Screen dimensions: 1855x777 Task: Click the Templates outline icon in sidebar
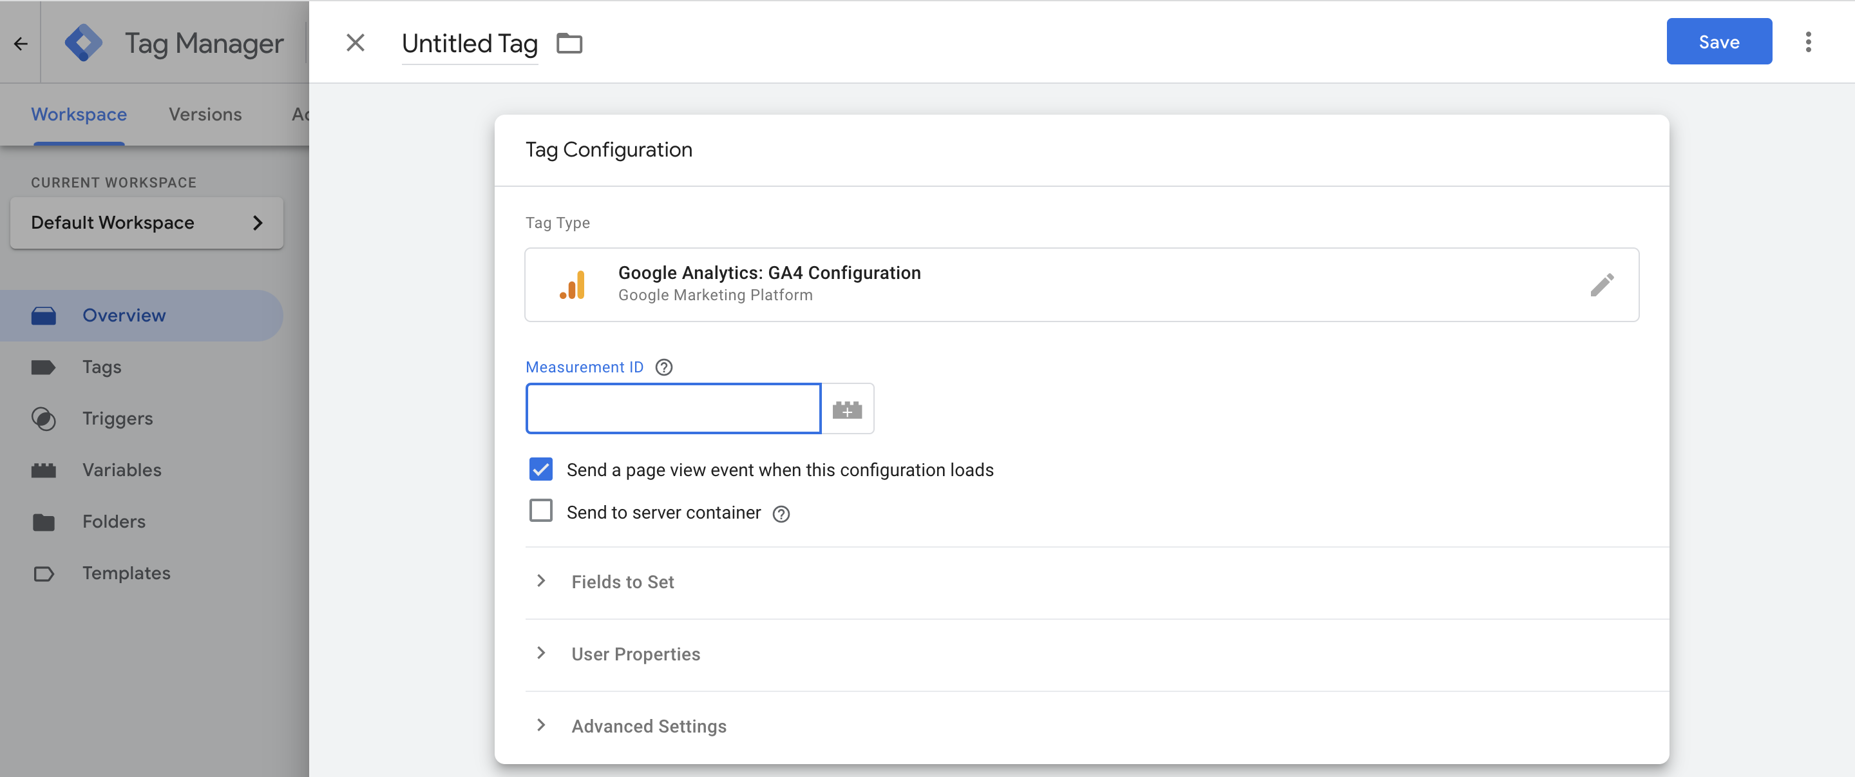click(43, 574)
